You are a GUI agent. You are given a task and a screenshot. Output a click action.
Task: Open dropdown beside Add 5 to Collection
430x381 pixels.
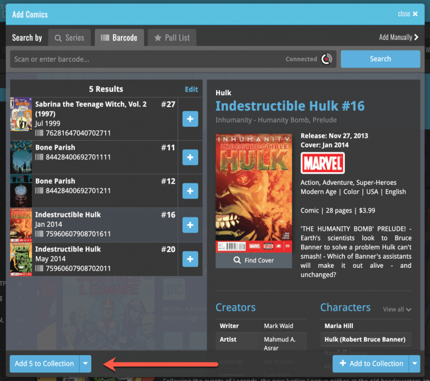tap(85, 364)
